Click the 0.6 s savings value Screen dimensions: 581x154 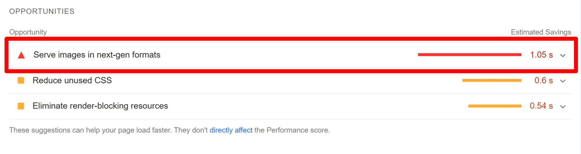543,80
